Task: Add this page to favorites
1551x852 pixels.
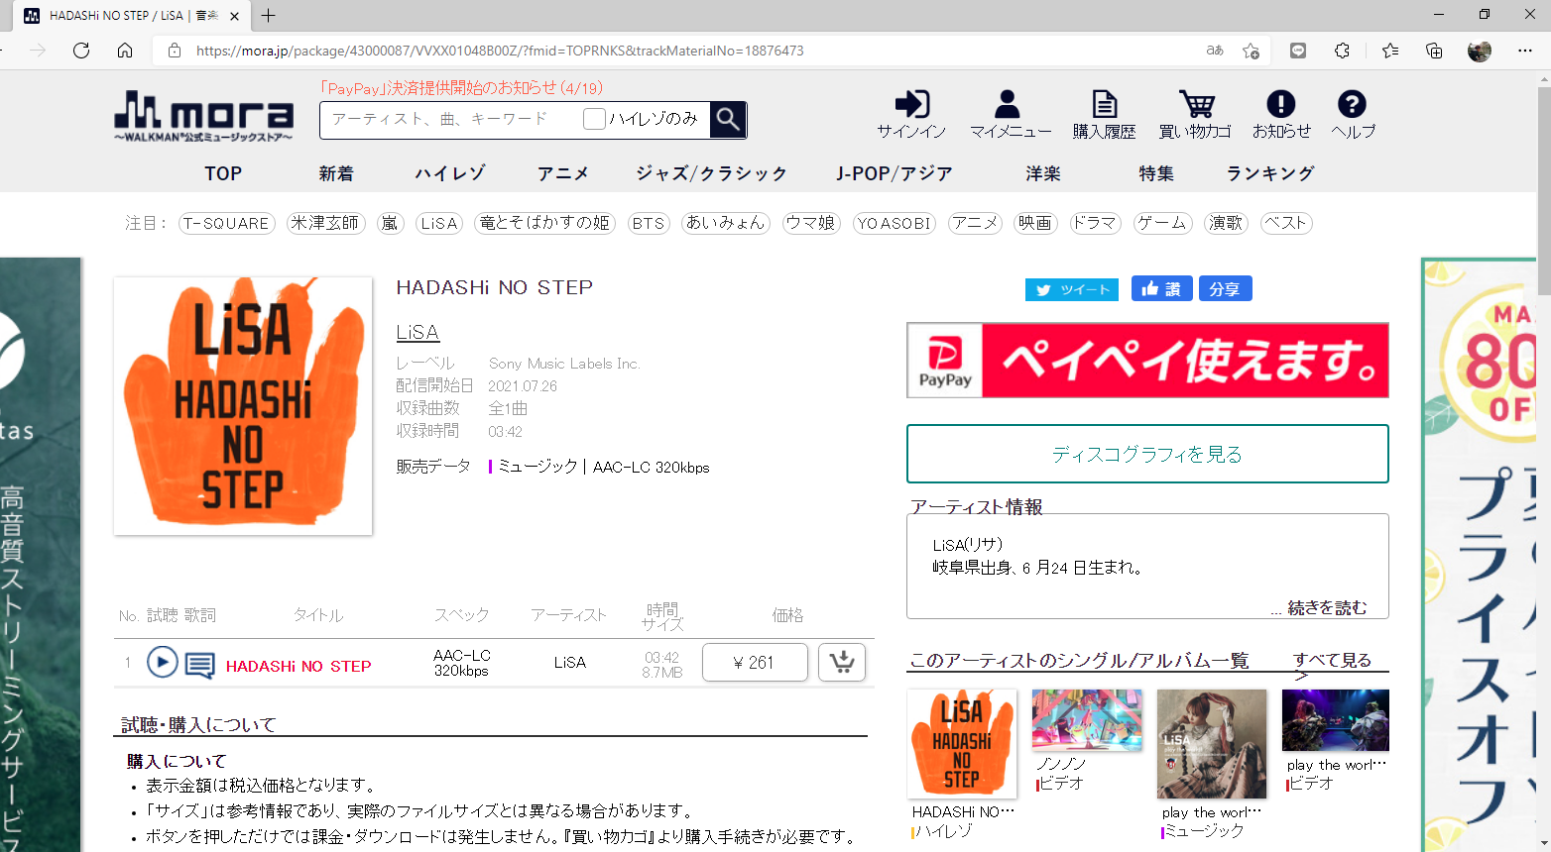Action: point(1251,51)
